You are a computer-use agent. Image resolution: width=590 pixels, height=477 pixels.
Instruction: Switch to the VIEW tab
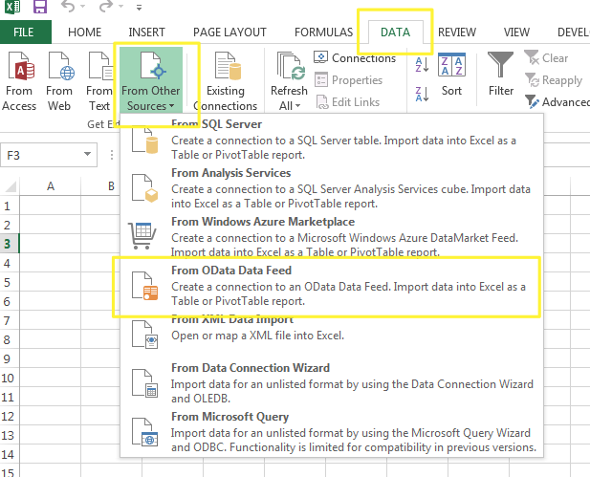516,33
